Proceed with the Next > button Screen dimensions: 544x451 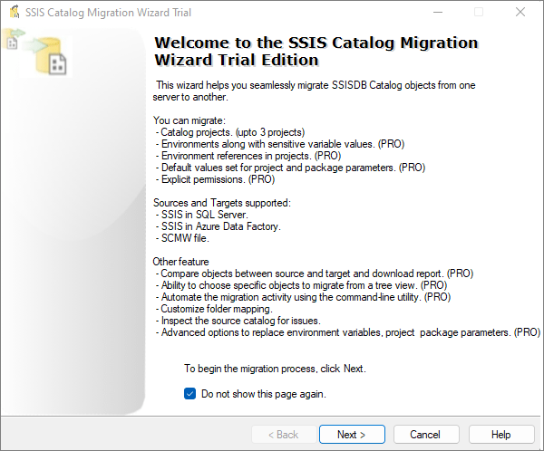pyautogui.click(x=352, y=435)
